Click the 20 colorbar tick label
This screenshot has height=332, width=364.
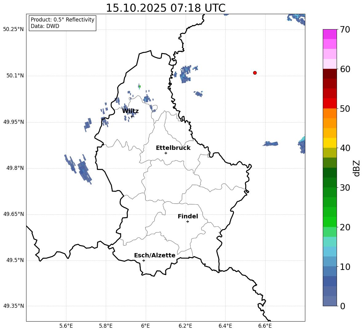(x=345, y=227)
